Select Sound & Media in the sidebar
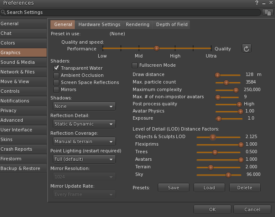This screenshot has height=217, width=275. (23, 62)
